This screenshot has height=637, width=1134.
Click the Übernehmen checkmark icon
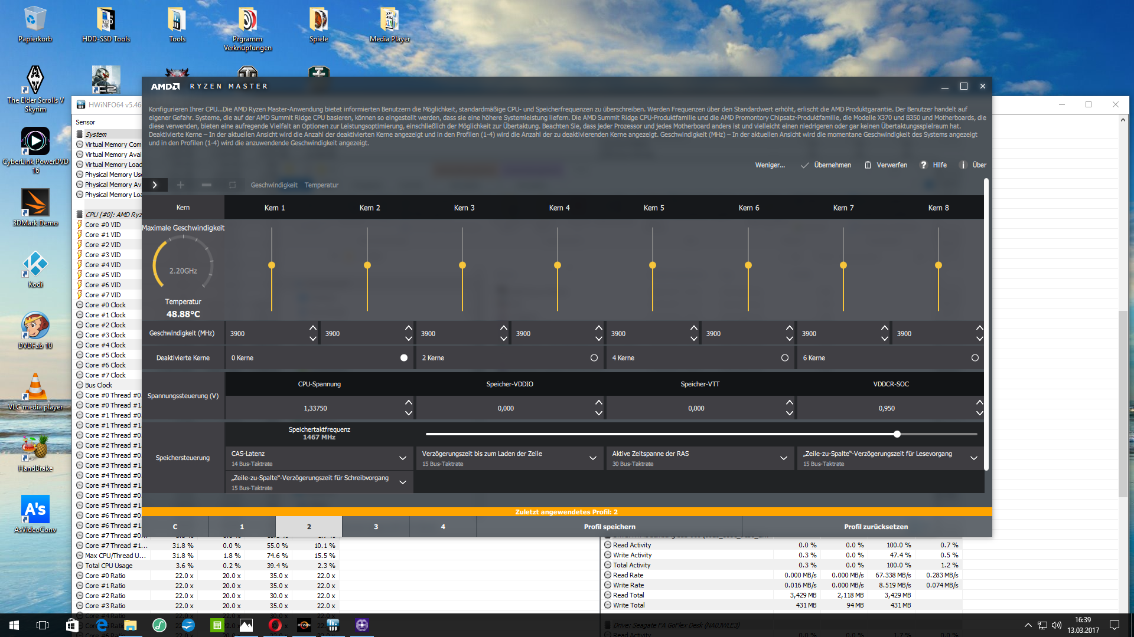pos(804,165)
